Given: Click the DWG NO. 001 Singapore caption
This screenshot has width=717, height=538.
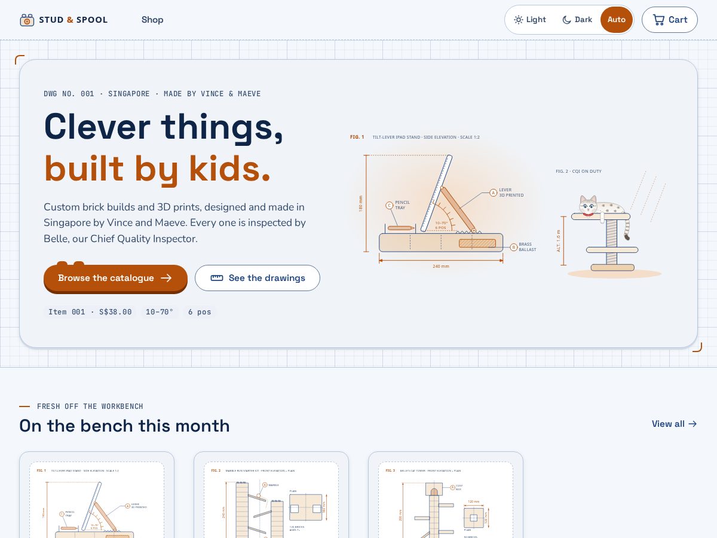Looking at the screenshot, I should pyautogui.click(x=152, y=94).
